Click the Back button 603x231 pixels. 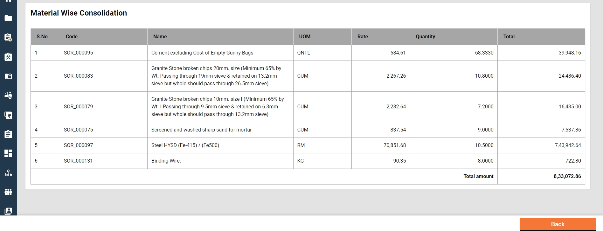[x=558, y=224]
